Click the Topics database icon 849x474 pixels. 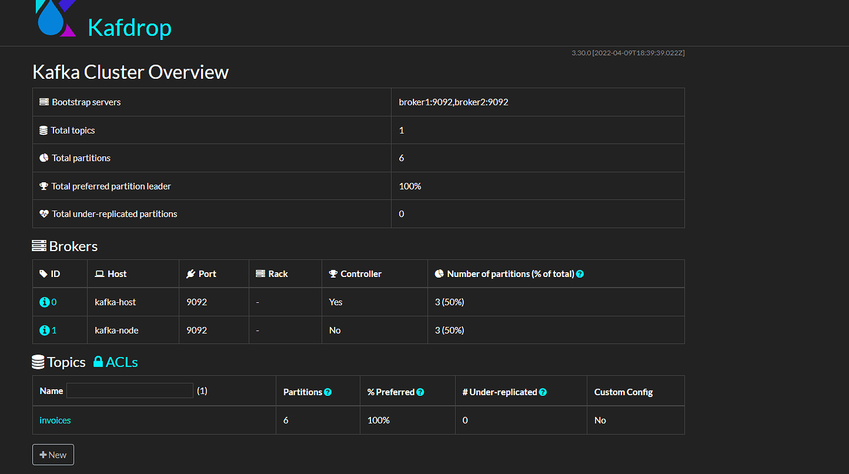coord(38,362)
